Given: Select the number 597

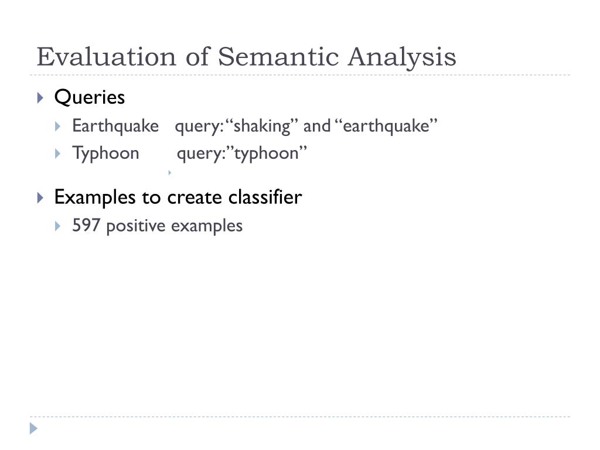Looking at the screenshot, I should click(x=86, y=226).
